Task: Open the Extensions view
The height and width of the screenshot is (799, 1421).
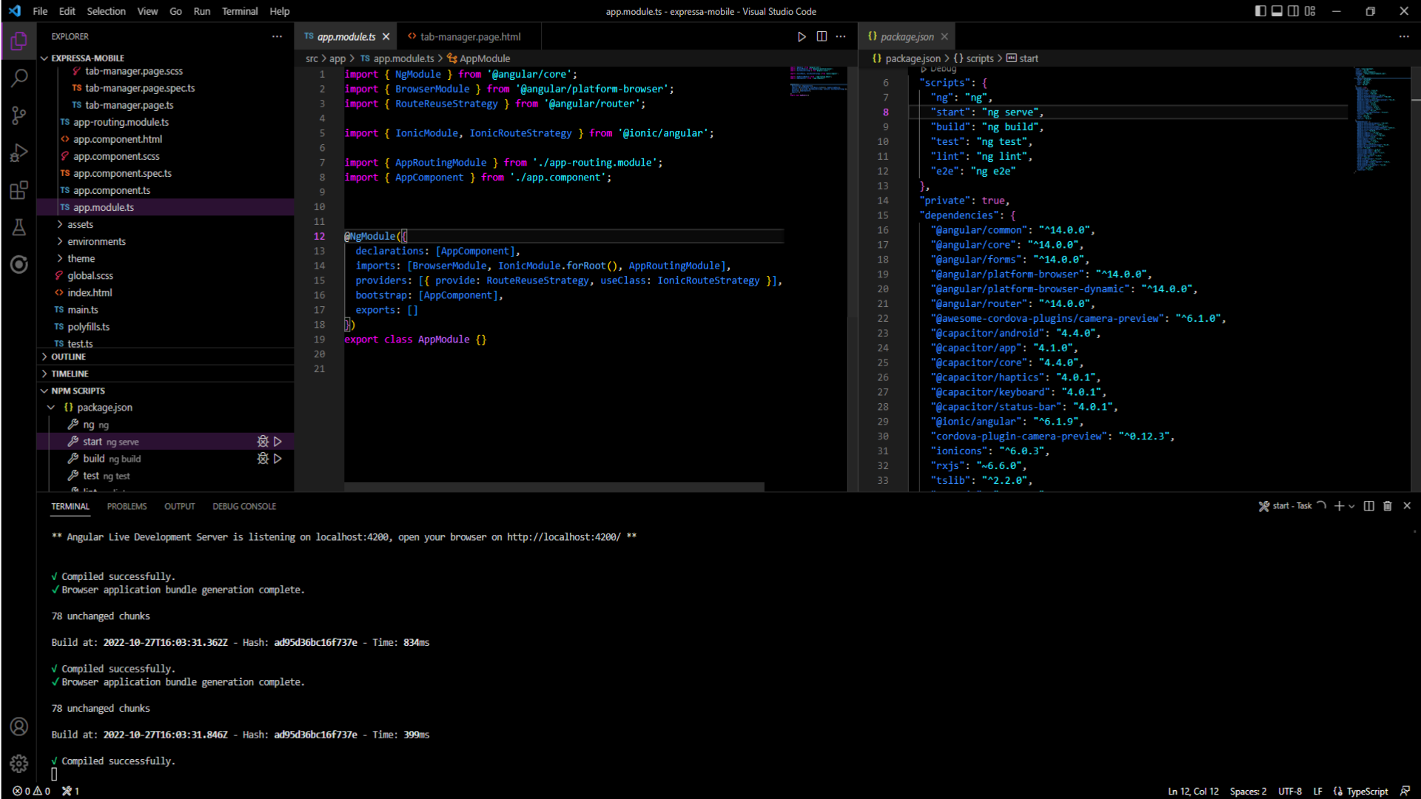Action: (19, 190)
